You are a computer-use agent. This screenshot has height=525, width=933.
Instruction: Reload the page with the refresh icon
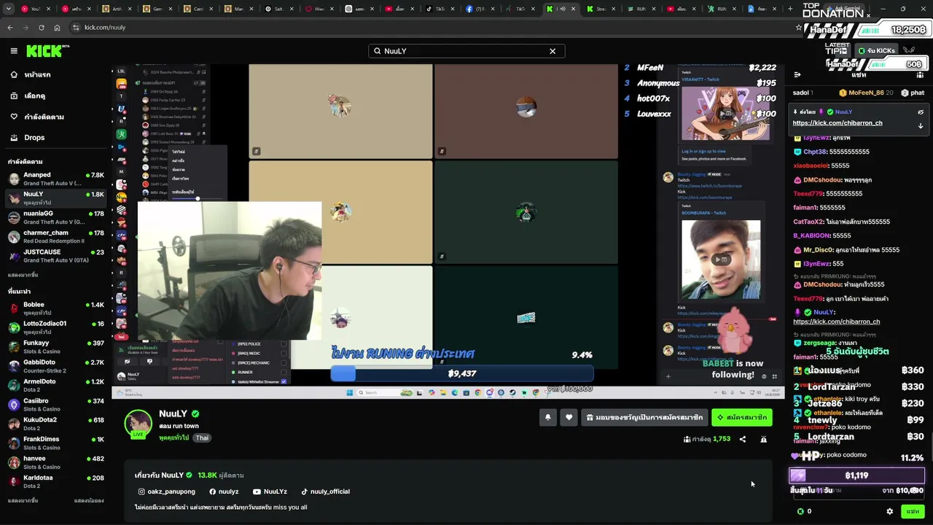[x=42, y=27]
